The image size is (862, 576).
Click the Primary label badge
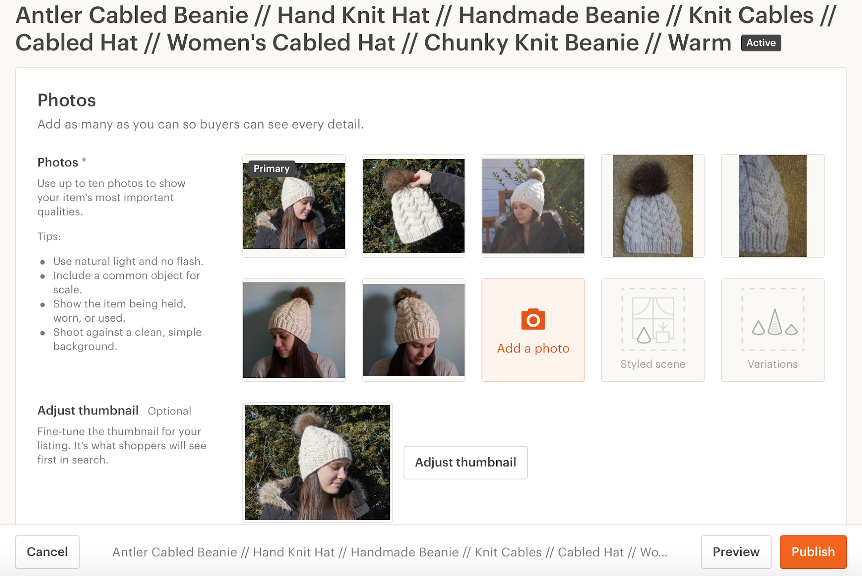(x=271, y=169)
